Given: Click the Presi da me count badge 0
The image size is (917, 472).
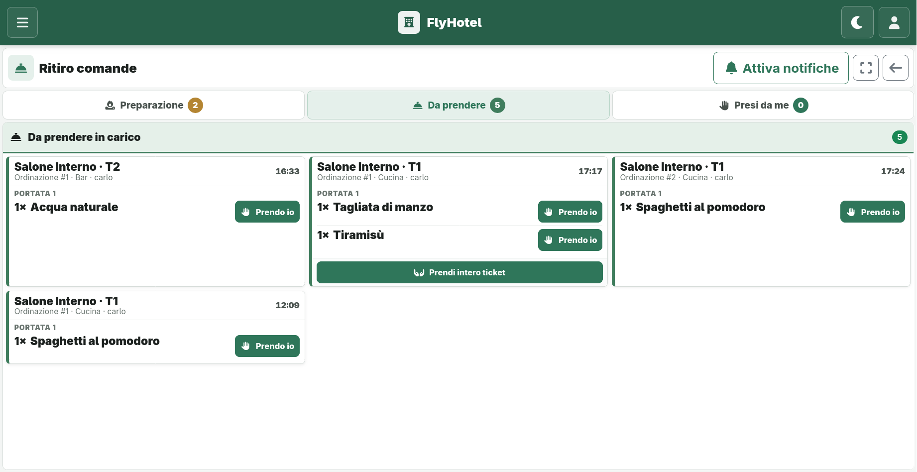Looking at the screenshot, I should coord(801,105).
